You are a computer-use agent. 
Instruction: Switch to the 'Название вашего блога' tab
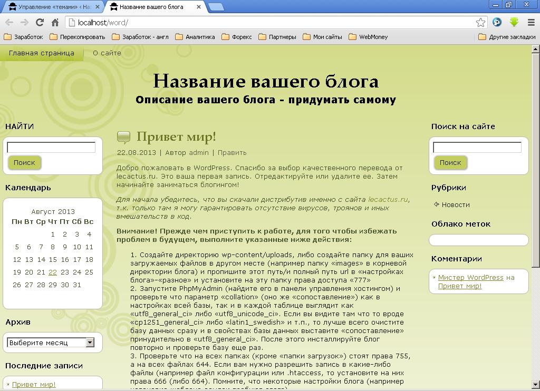pos(155,7)
